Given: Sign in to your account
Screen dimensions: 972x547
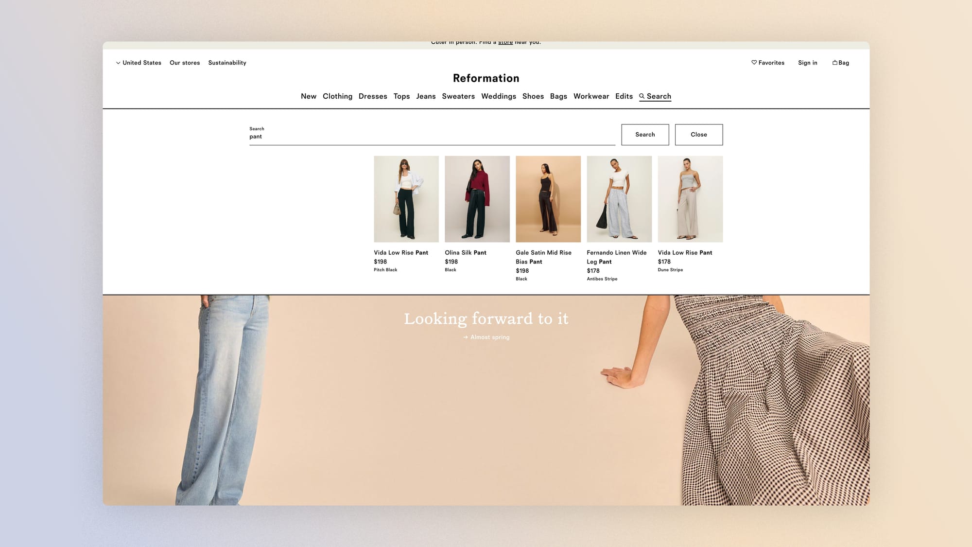Looking at the screenshot, I should 807,63.
